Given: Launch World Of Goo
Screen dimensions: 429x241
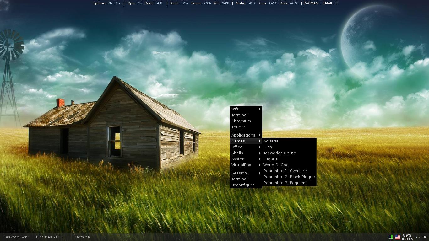Looking at the screenshot, I should pyautogui.click(x=289, y=165).
